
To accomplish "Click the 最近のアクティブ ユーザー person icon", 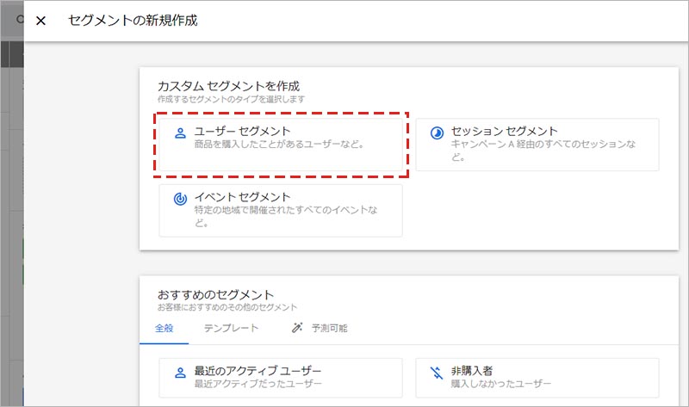I will pos(180,372).
